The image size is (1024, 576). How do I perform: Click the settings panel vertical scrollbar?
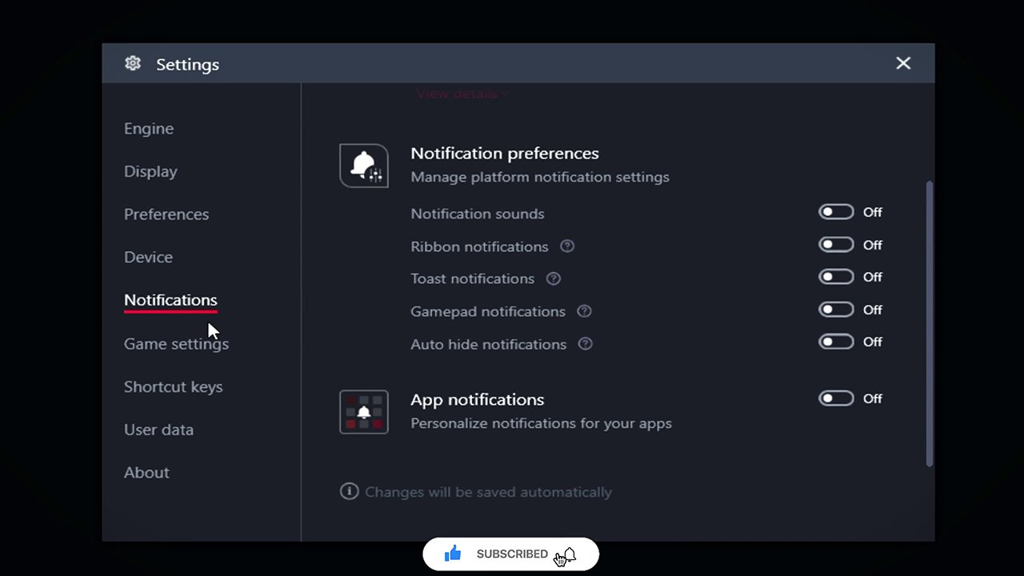930,323
